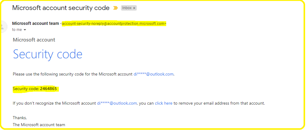Screen dimensions: 306x131
Task: Click the 'Security code' blue heading
Action: pos(48,54)
